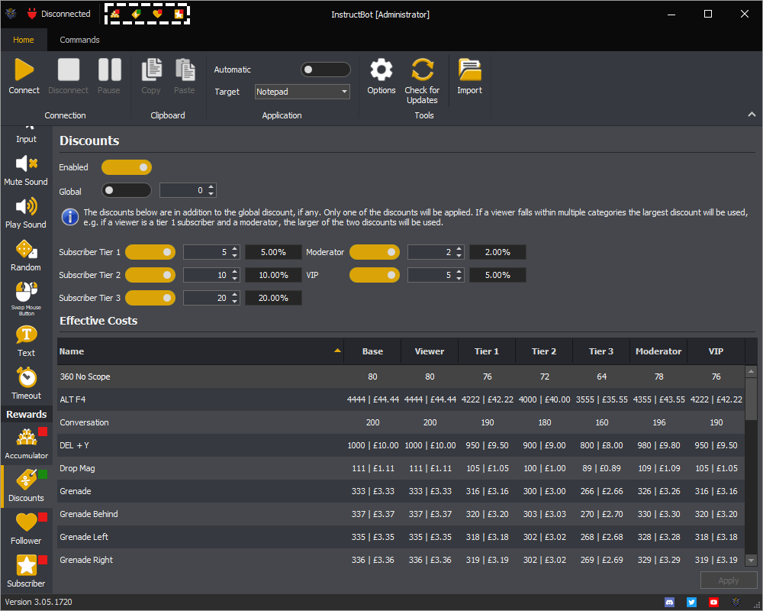763x611 pixels.
Task: Select the Grenade Behind row
Action: click(401, 514)
